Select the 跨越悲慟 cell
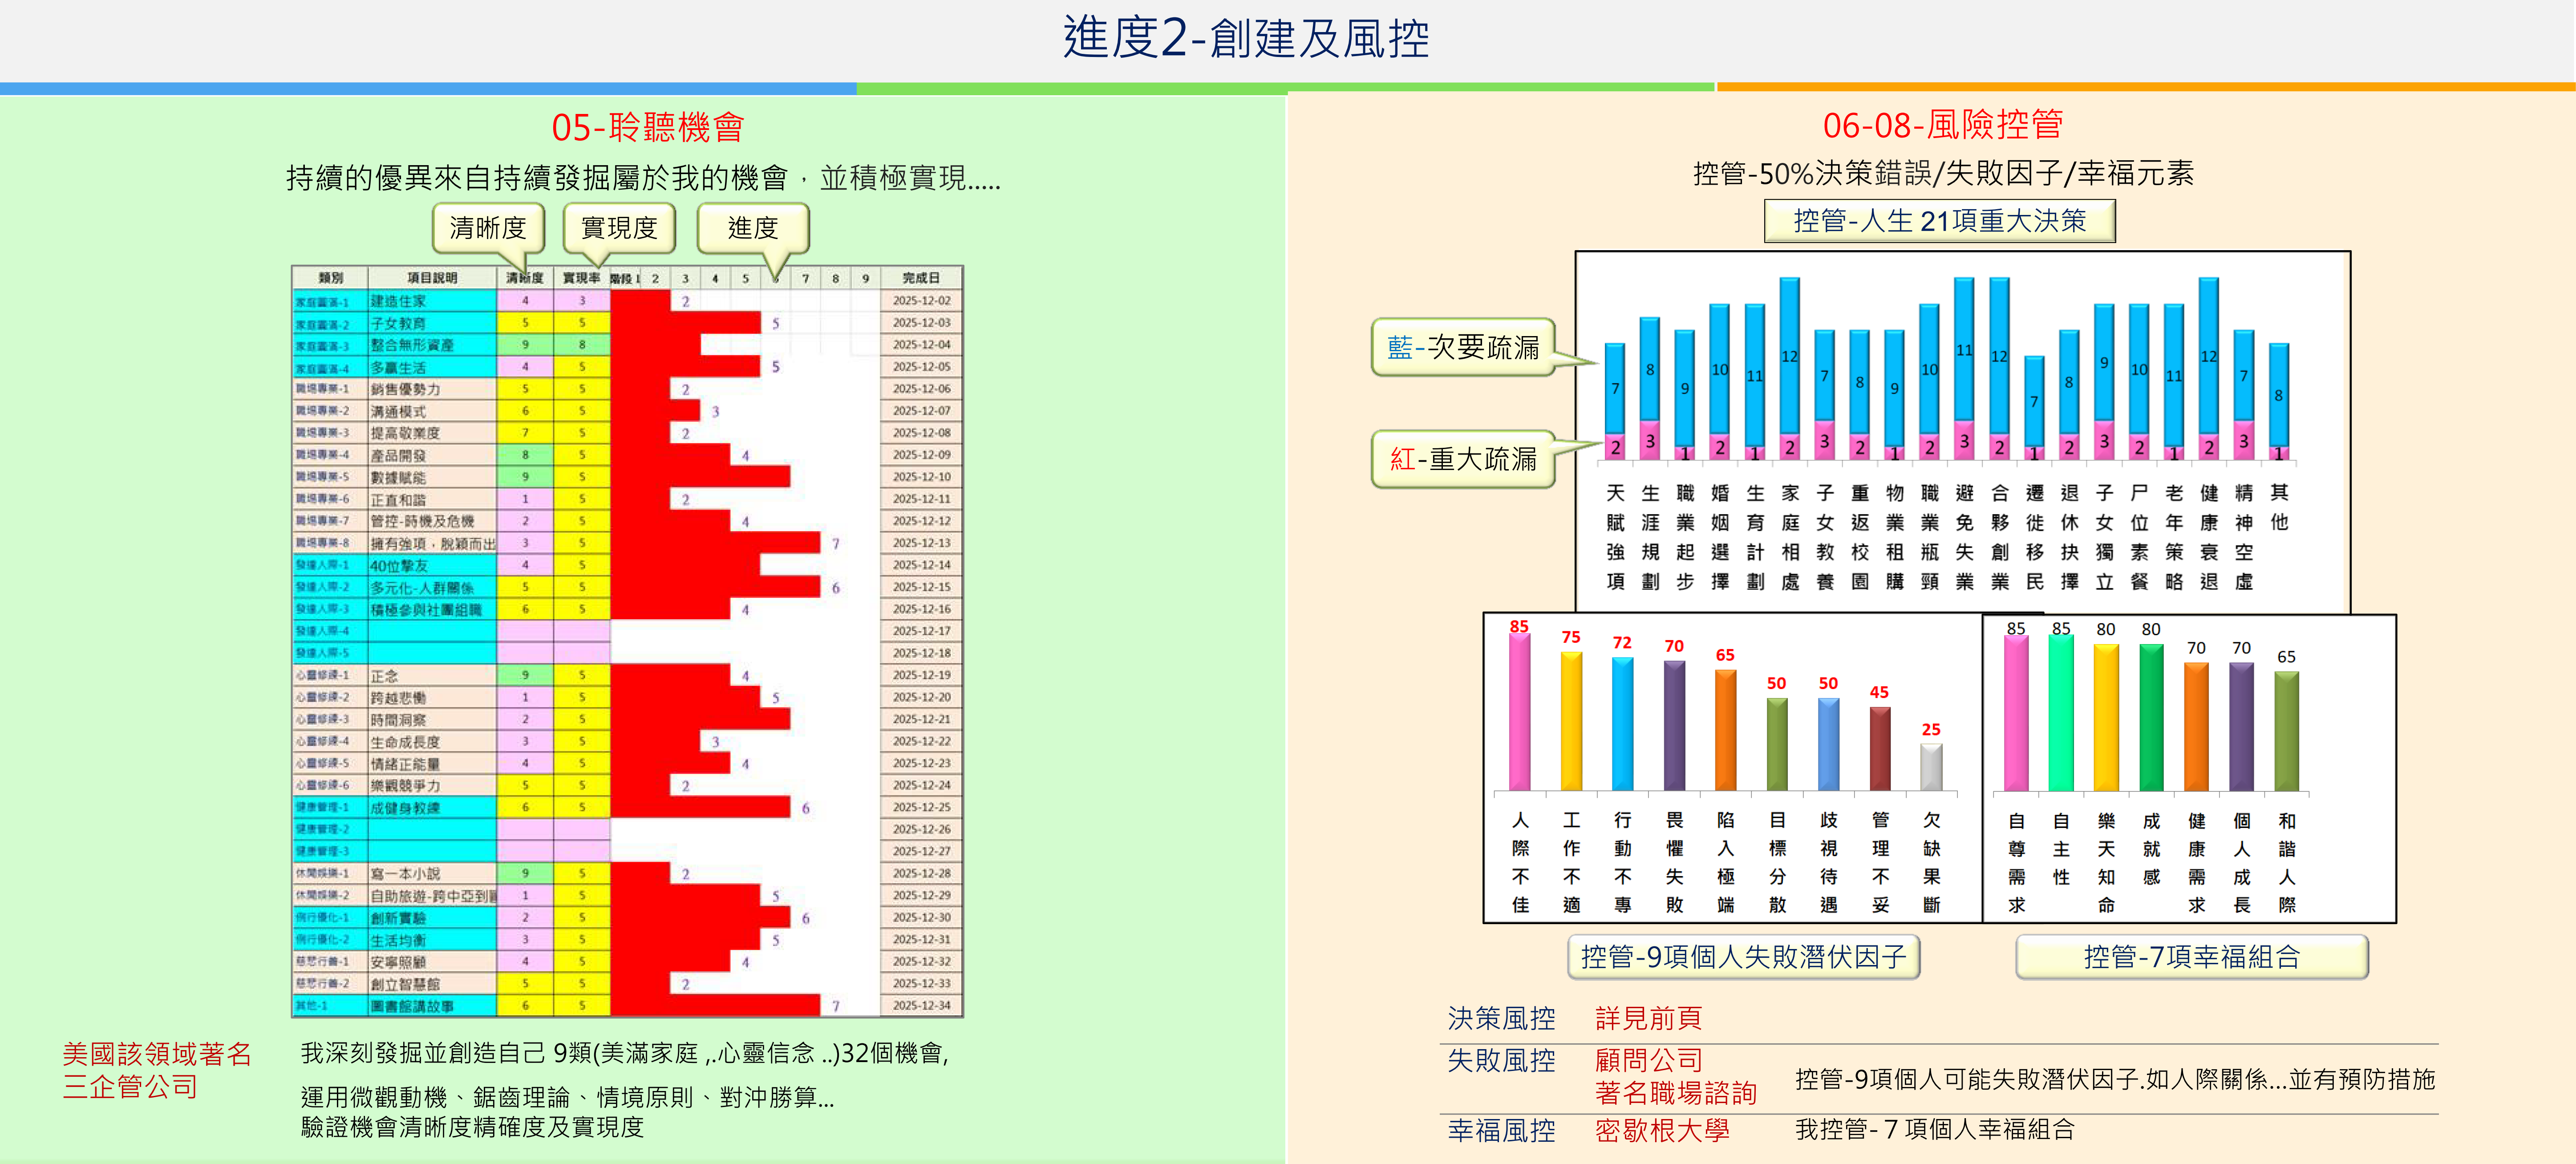The height and width of the screenshot is (1164, 2576). (432, 697)
